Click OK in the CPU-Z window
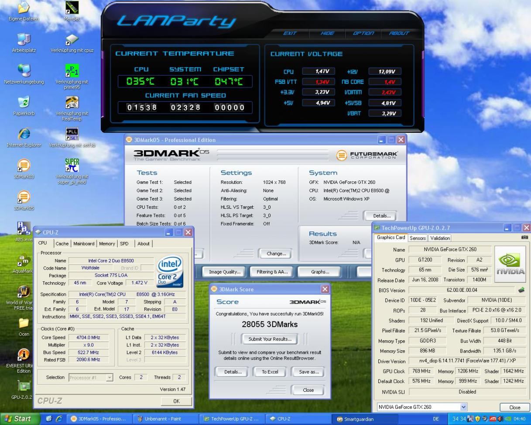Screen dimensions: 531x425 pos(176,401)
